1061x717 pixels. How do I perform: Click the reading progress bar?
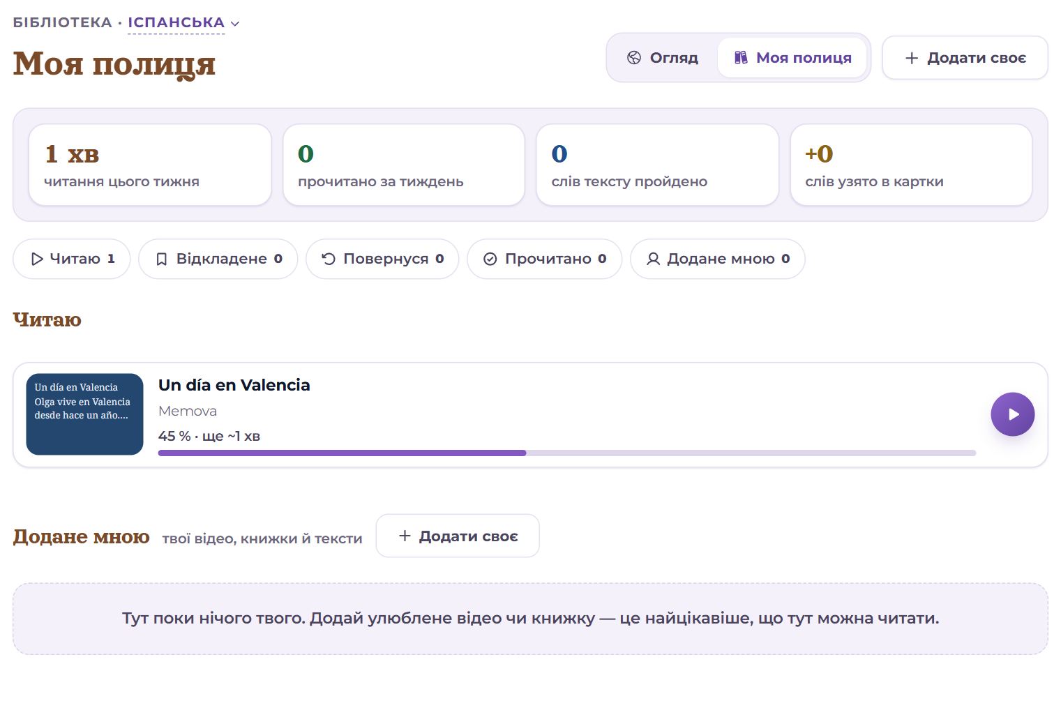(567, 453)
